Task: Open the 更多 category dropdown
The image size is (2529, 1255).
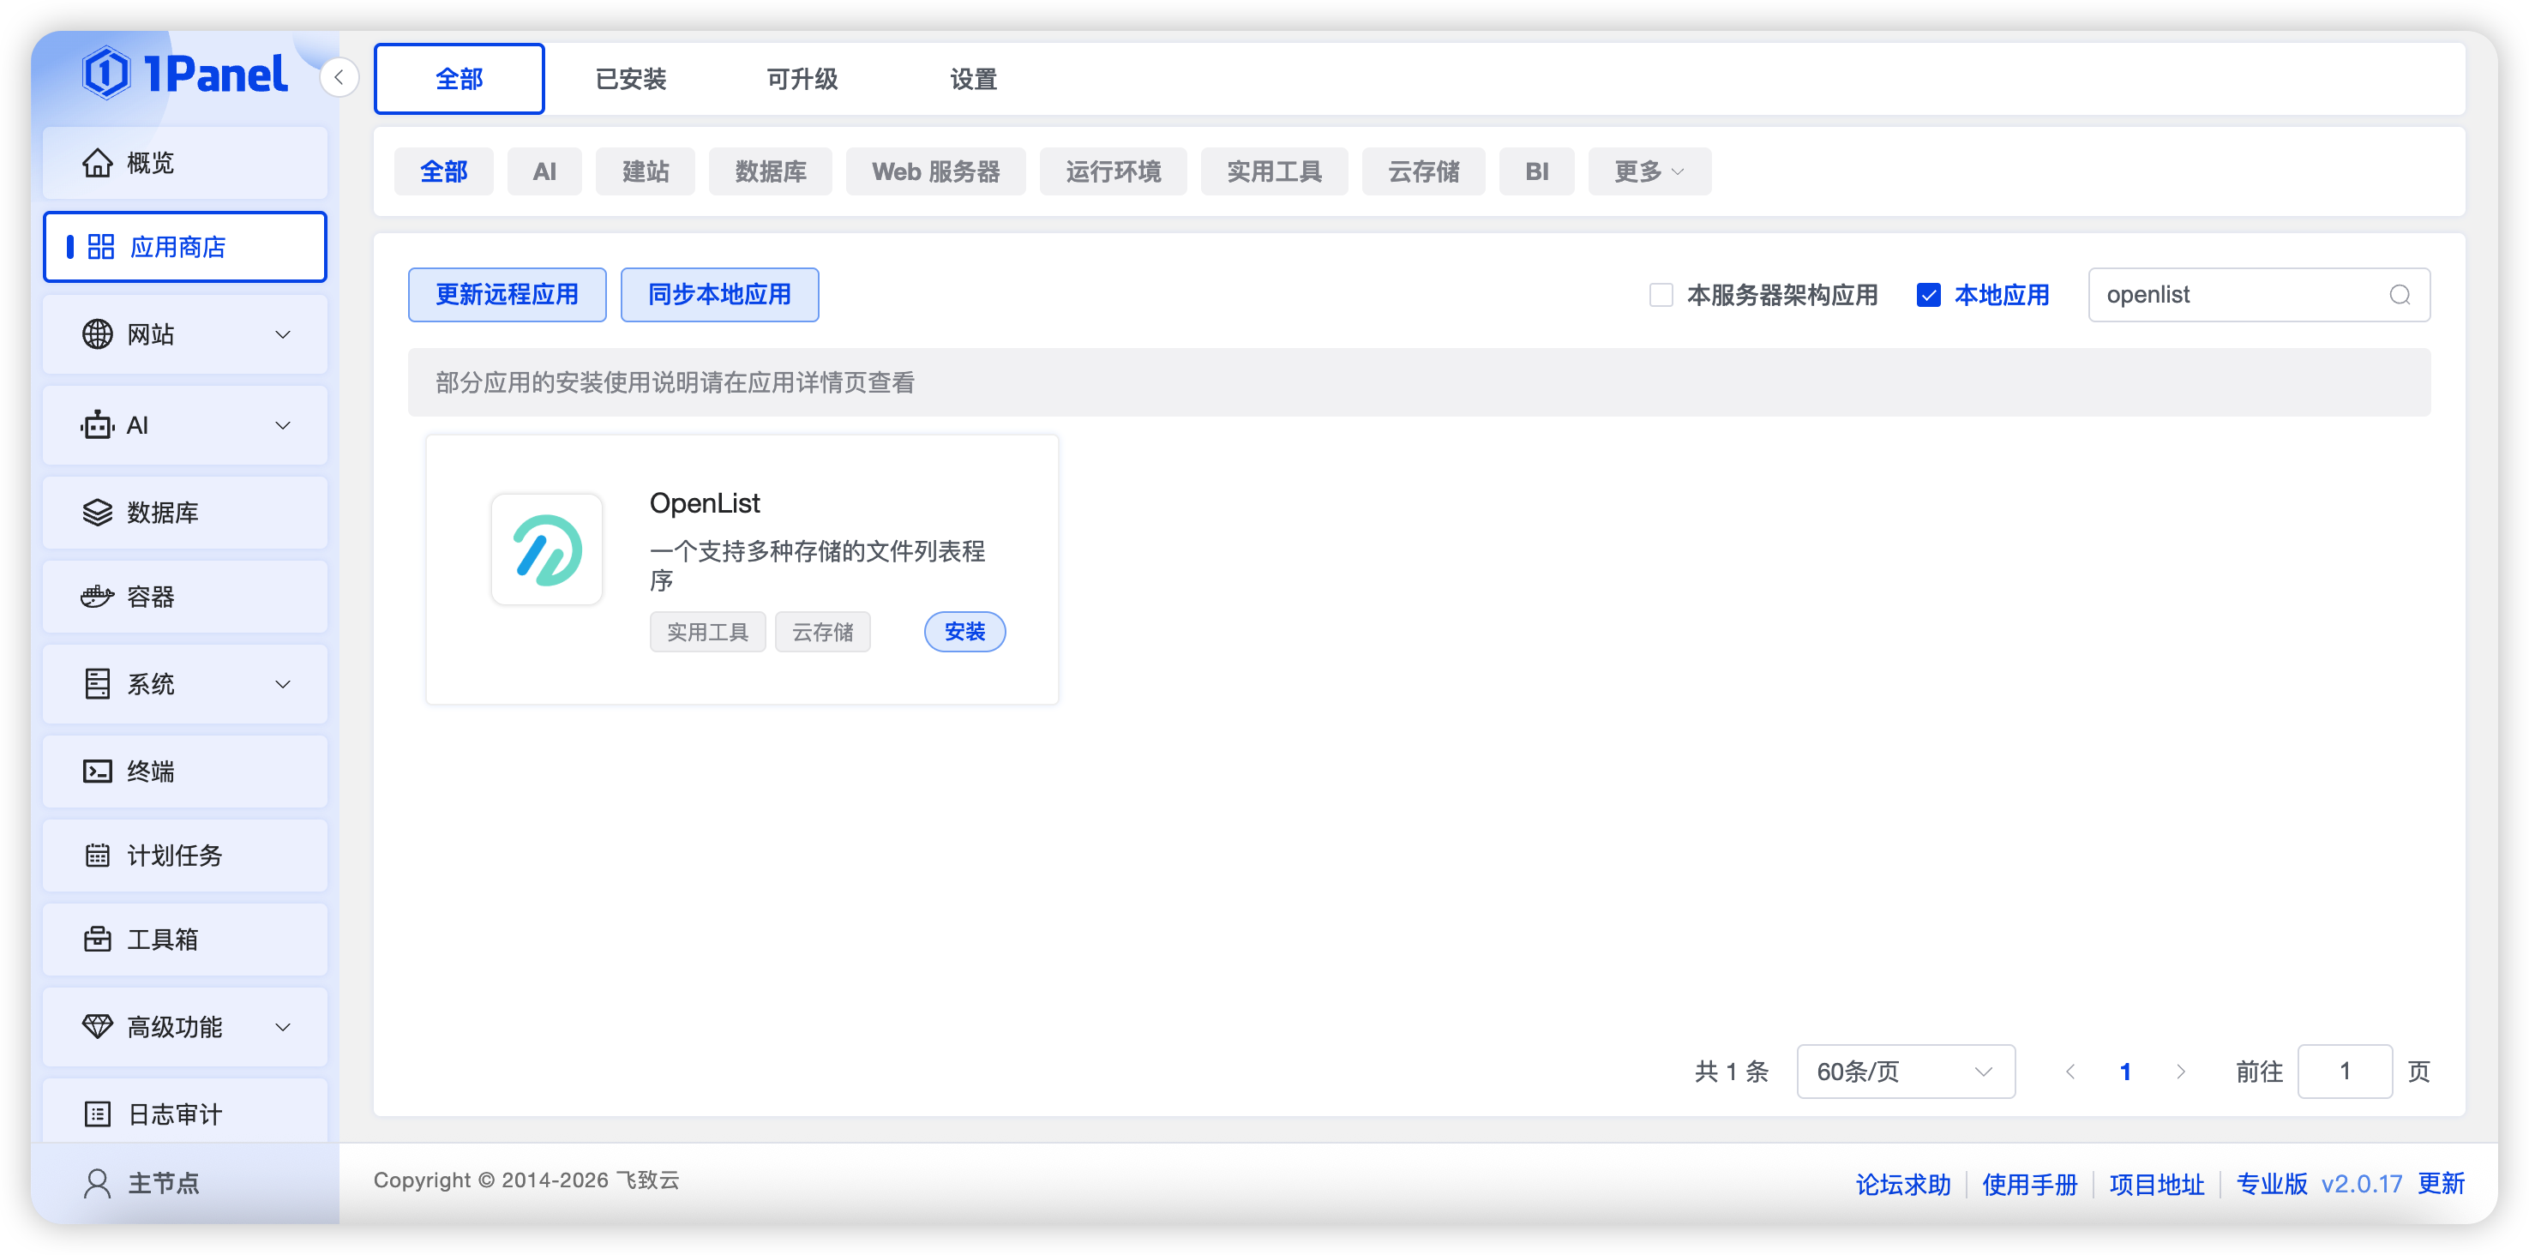Action: coord(1649,171)
